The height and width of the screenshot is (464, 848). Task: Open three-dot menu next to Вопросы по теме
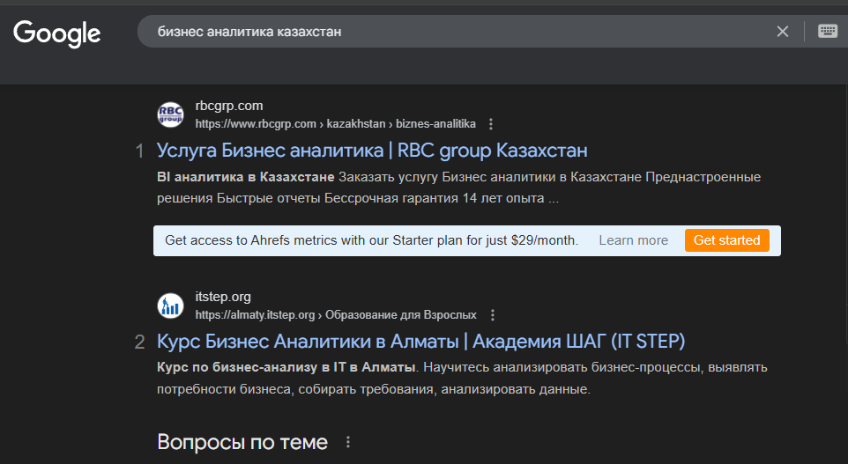coord(348,442)
